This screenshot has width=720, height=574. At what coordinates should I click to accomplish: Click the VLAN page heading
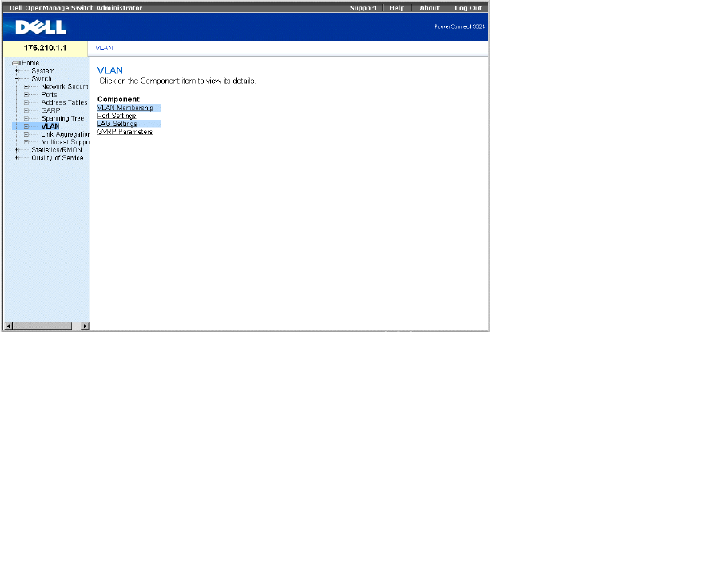click(110, 71)
